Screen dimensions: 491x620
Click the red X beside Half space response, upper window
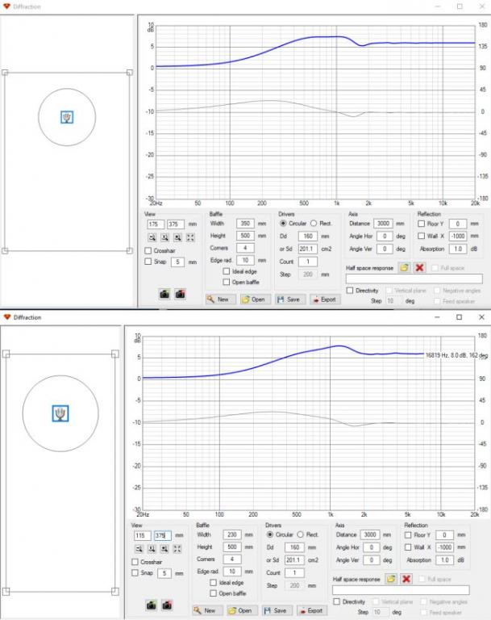click(419, 268)
